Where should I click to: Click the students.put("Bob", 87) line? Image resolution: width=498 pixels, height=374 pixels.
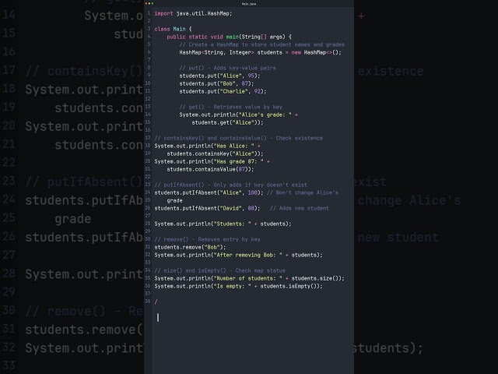pos(216,83)
